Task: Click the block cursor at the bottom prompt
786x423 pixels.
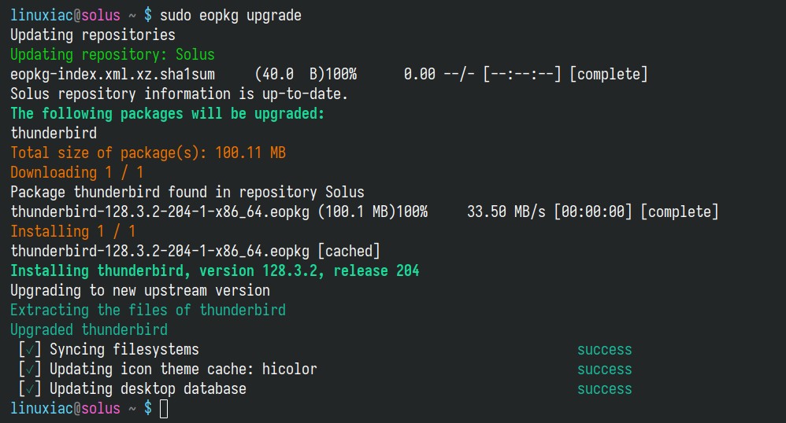Action: pos(164,409)
